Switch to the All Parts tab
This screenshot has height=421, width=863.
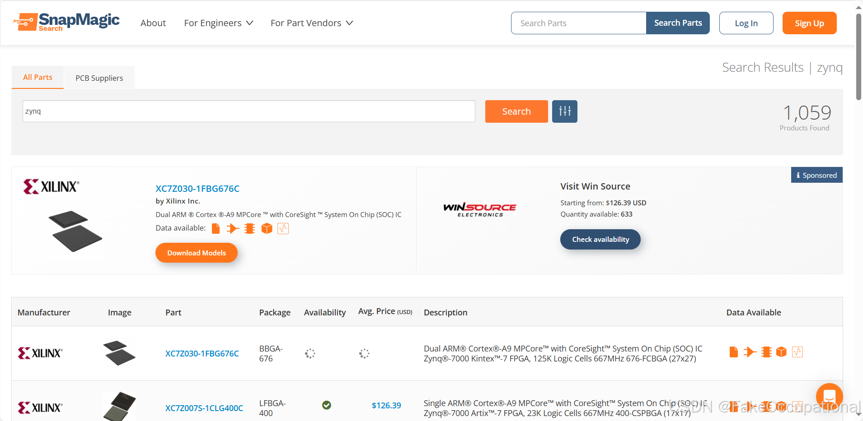[x=38, y=77]
